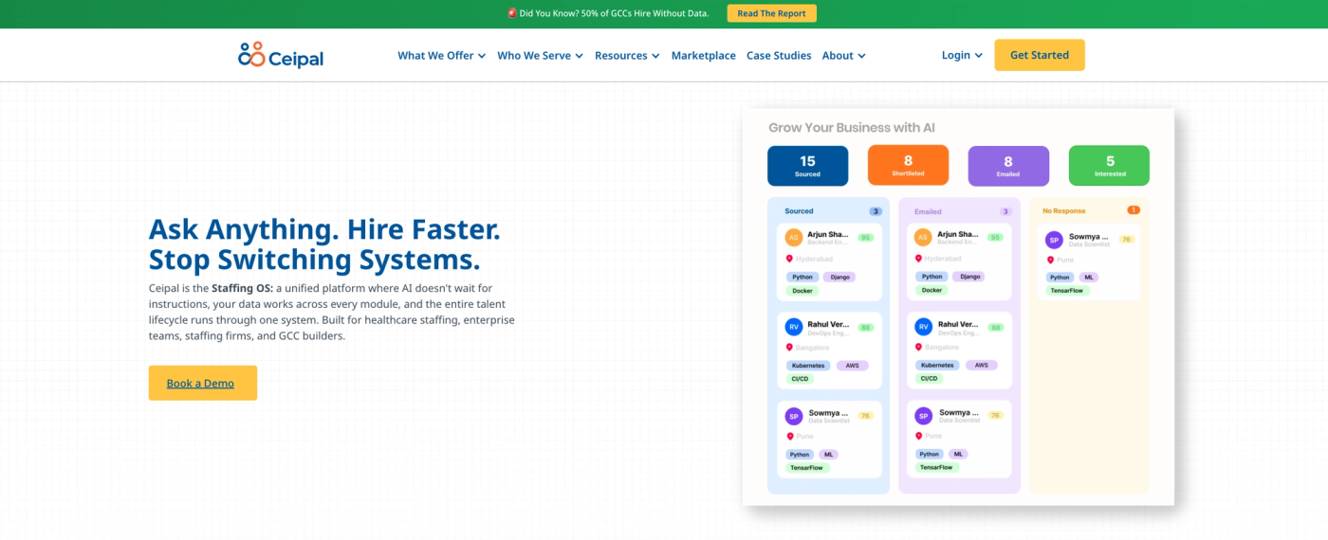The height and width of the screenshot is (540, 1328).
Task: Select the blue 15 Sourced stat tile
Action: pos(807,166)
